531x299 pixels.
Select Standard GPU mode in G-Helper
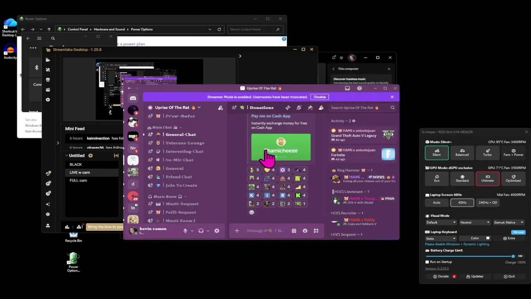[462, 178]
